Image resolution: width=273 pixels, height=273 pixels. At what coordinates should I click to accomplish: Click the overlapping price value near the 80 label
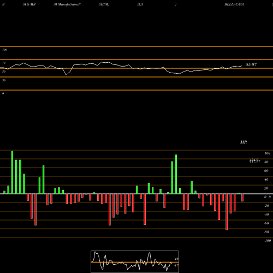[255, 161]
